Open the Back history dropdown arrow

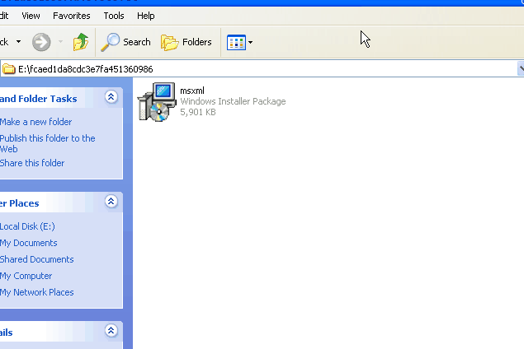(19, 42)
